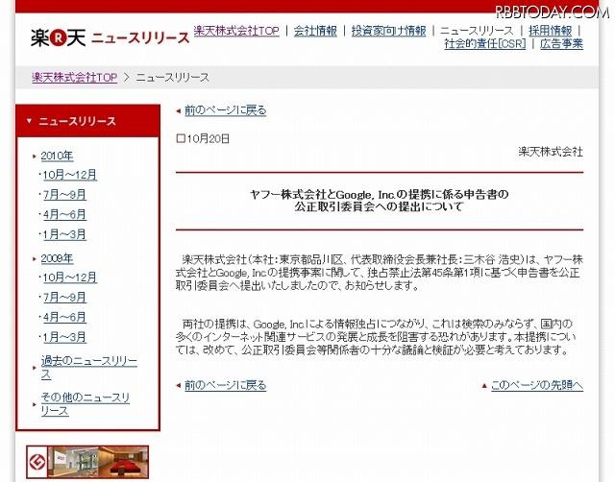Select 10月～12月 under 2010年
This screenshot has width=615, height=482.
[x=70, y=175]
